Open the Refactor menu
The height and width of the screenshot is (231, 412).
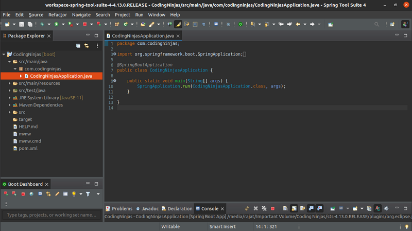pos(58,15)
